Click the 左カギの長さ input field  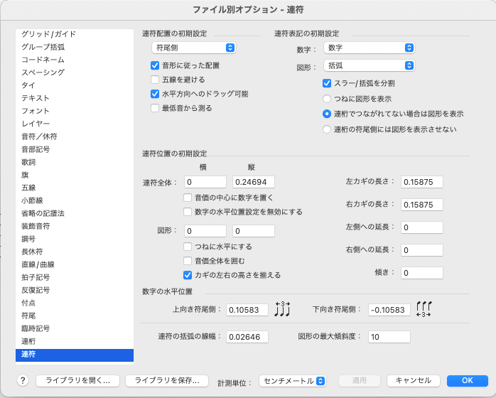(422, 182)
